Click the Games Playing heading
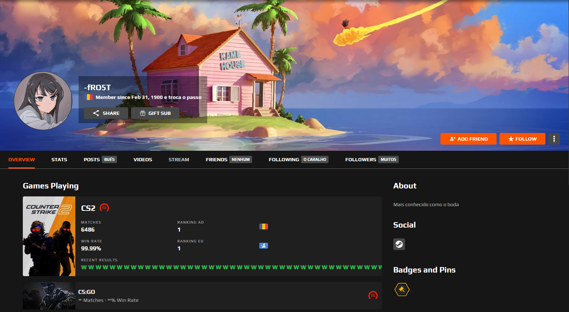Image resolution: width=569 pixels, height=312 pixels. pos(51,186)
